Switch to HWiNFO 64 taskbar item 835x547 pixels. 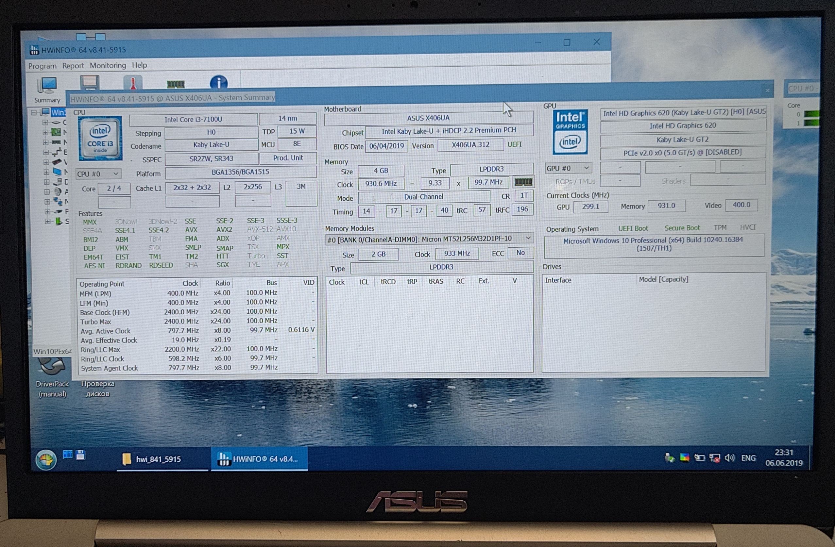[x=259, y=459]
